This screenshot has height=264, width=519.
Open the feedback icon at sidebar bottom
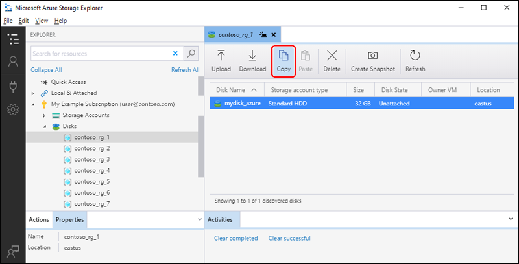pos(13,252)
